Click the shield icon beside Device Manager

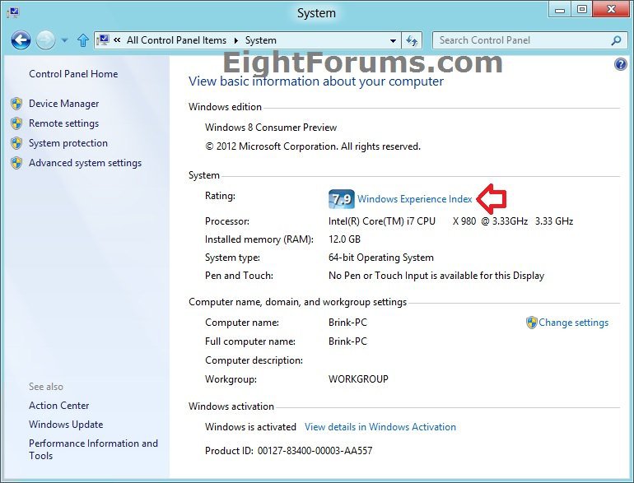click(16, 104)
